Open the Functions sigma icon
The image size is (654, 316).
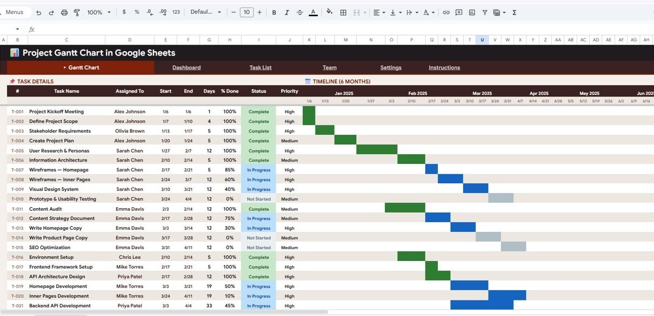514,12
